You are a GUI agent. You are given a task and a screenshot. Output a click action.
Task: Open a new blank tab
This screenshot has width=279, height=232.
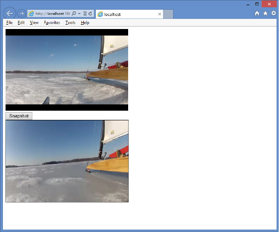(x=168, y=14)
